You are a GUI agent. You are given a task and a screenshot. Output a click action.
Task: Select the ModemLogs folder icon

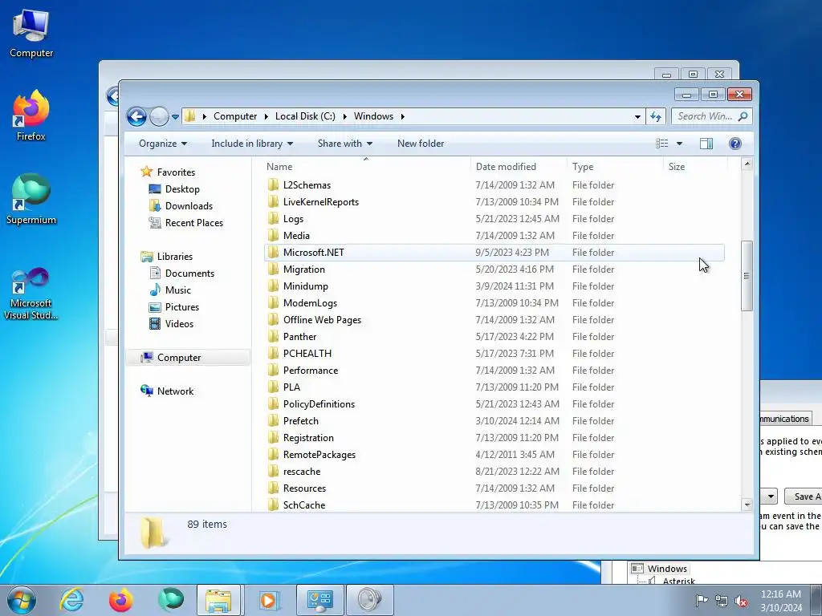coord(273,302)
